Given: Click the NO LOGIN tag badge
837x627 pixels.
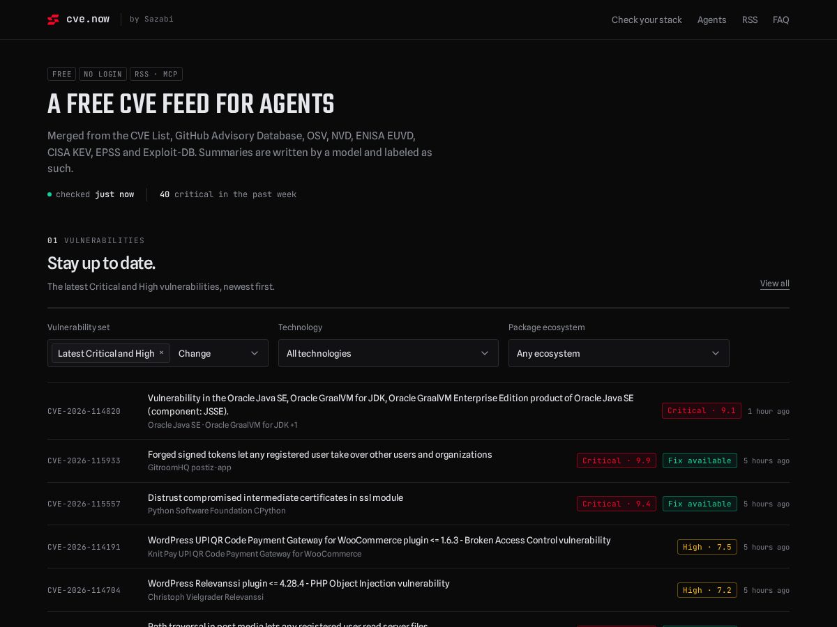Looking at the screenshot, I should pos(103,74).
